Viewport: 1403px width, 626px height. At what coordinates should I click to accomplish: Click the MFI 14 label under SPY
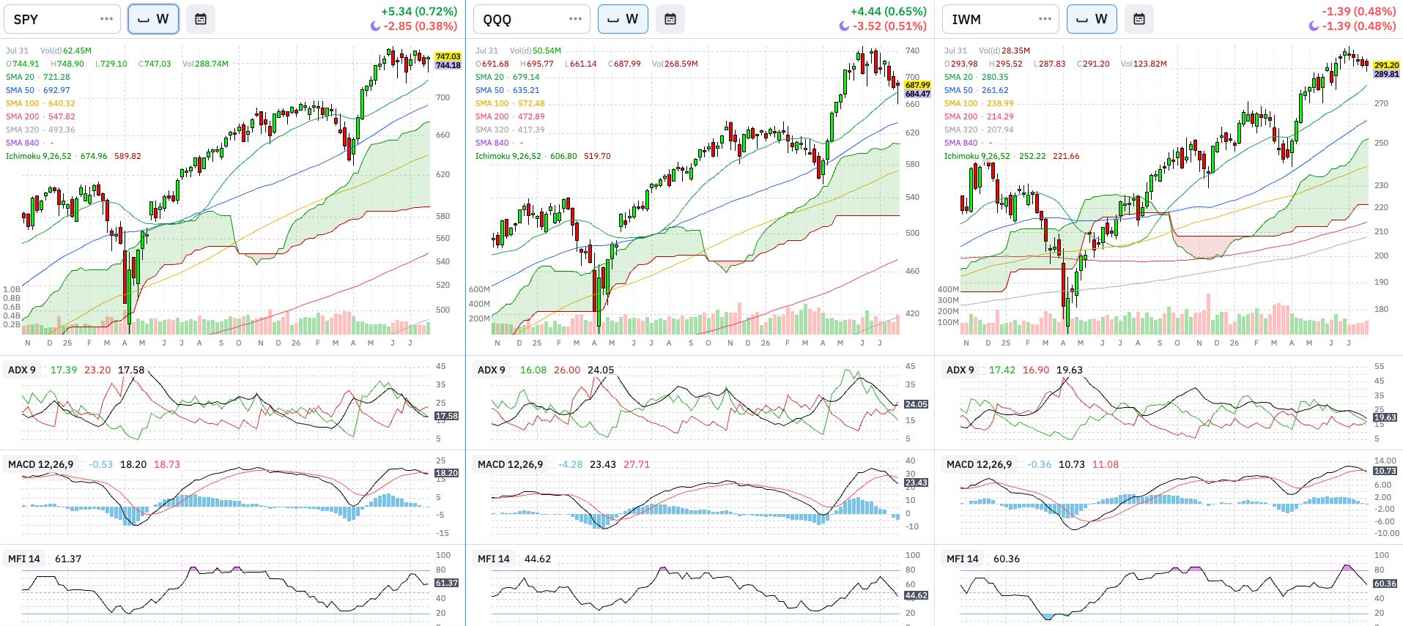coord(24,559)
